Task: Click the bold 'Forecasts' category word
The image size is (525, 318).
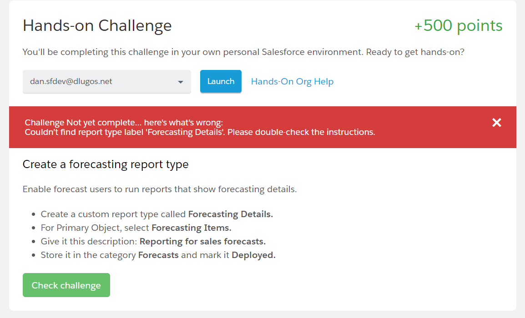Action: 158,255
